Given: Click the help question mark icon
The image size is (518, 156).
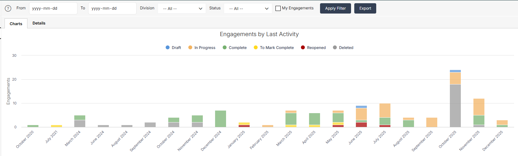Looking at the screenshot, I should click(8, 8).
